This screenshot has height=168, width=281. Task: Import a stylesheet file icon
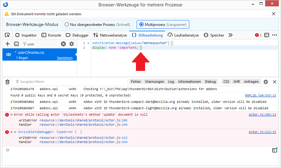click(x=16, y=44)
